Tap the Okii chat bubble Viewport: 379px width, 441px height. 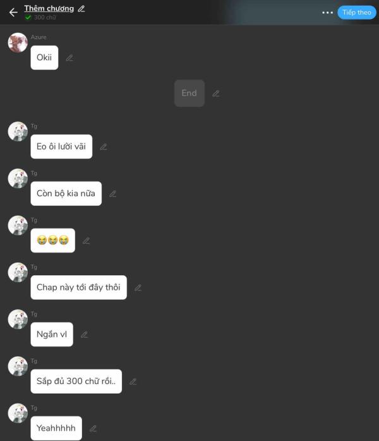(x=44, y=58)
